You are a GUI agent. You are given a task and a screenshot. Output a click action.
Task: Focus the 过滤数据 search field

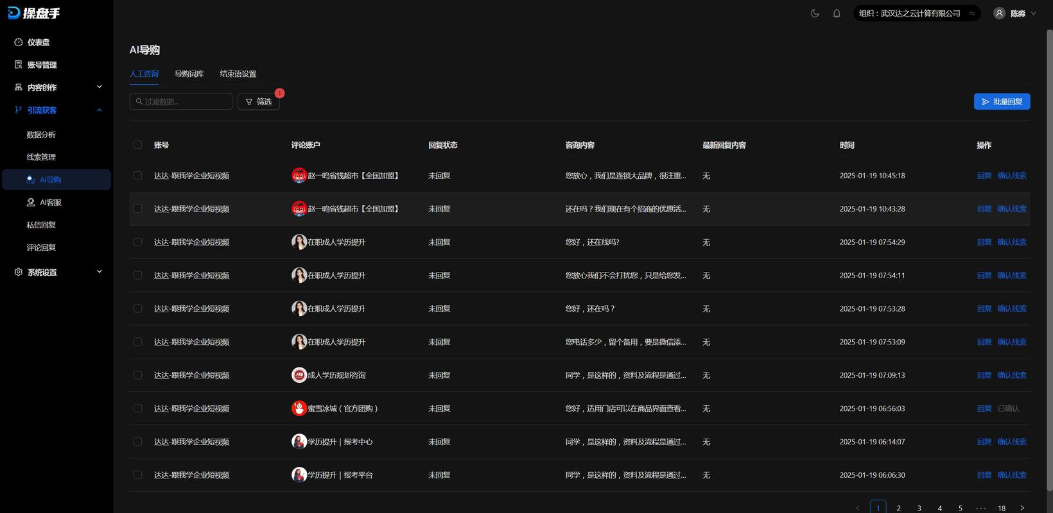181,101
